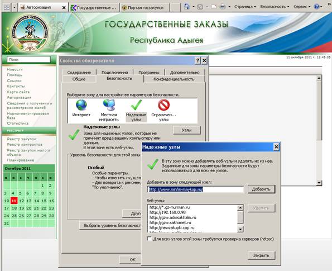Screen dimensions: 332x271
Task: Select the Местная интрасеть zone icon
Action: [109, 105]
